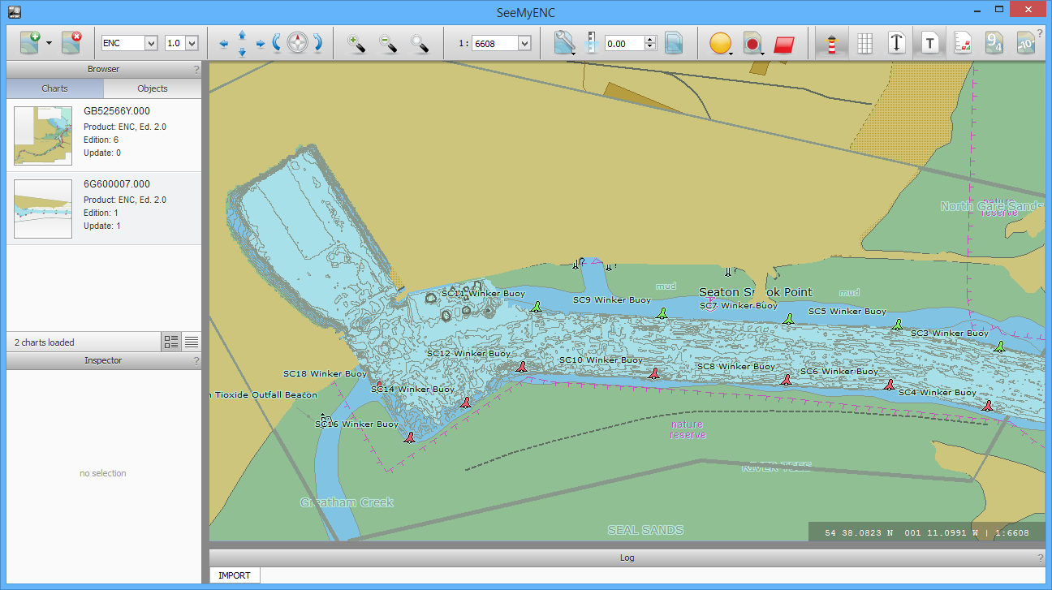Click the remove chart icon
The image size is (1052, 590).
71,43
